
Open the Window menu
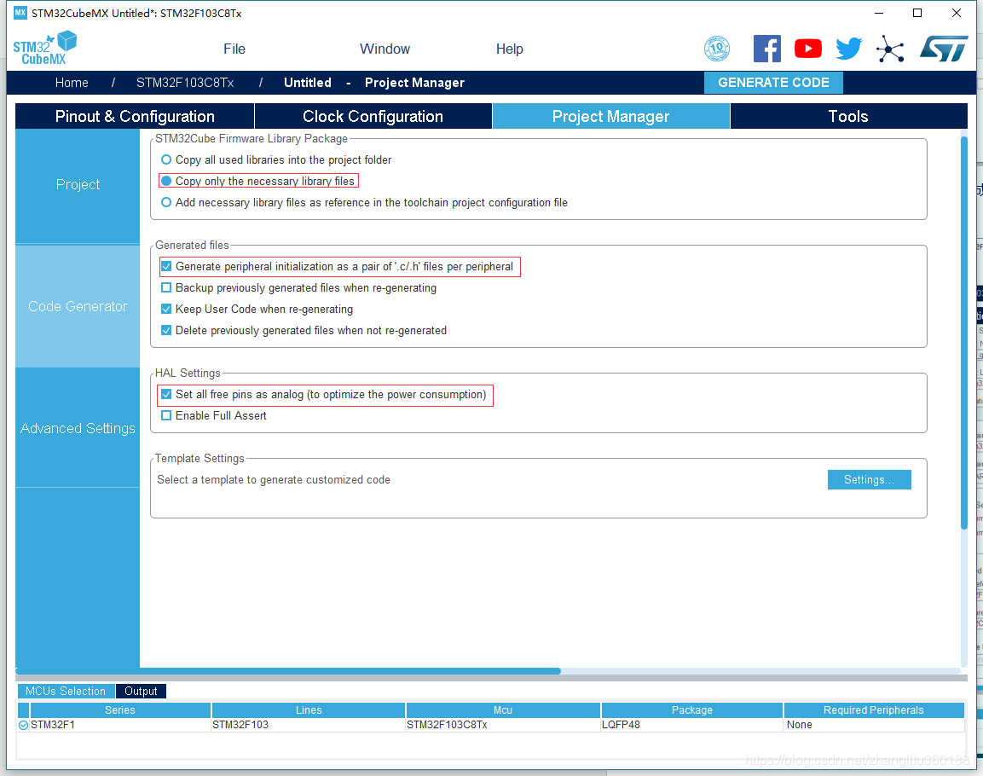(385, 49)
